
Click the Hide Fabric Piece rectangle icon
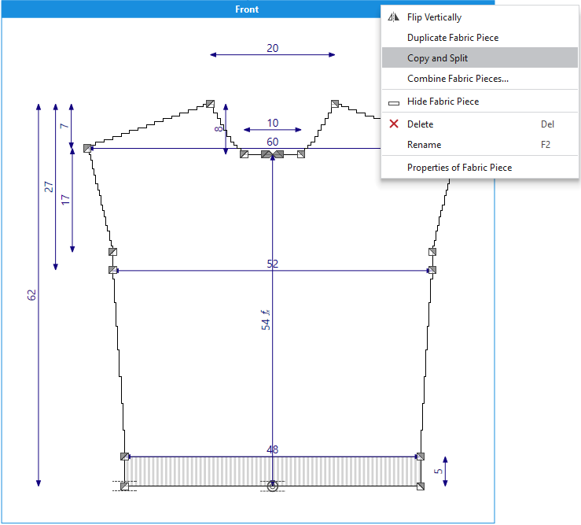[x=394, y=102]
